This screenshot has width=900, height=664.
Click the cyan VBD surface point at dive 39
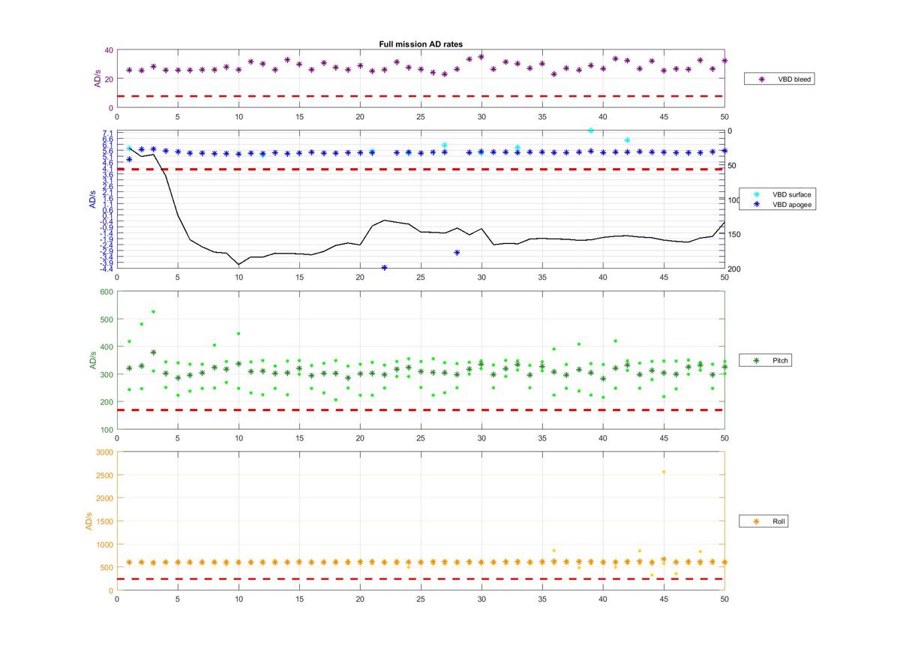click(590, 131)
